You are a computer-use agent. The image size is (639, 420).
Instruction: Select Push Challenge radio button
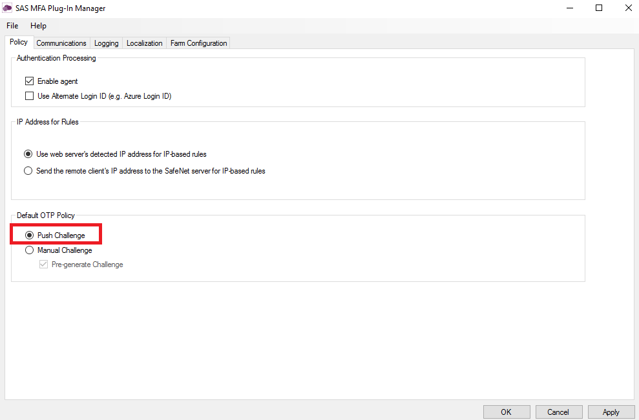[x=29, y=235]
